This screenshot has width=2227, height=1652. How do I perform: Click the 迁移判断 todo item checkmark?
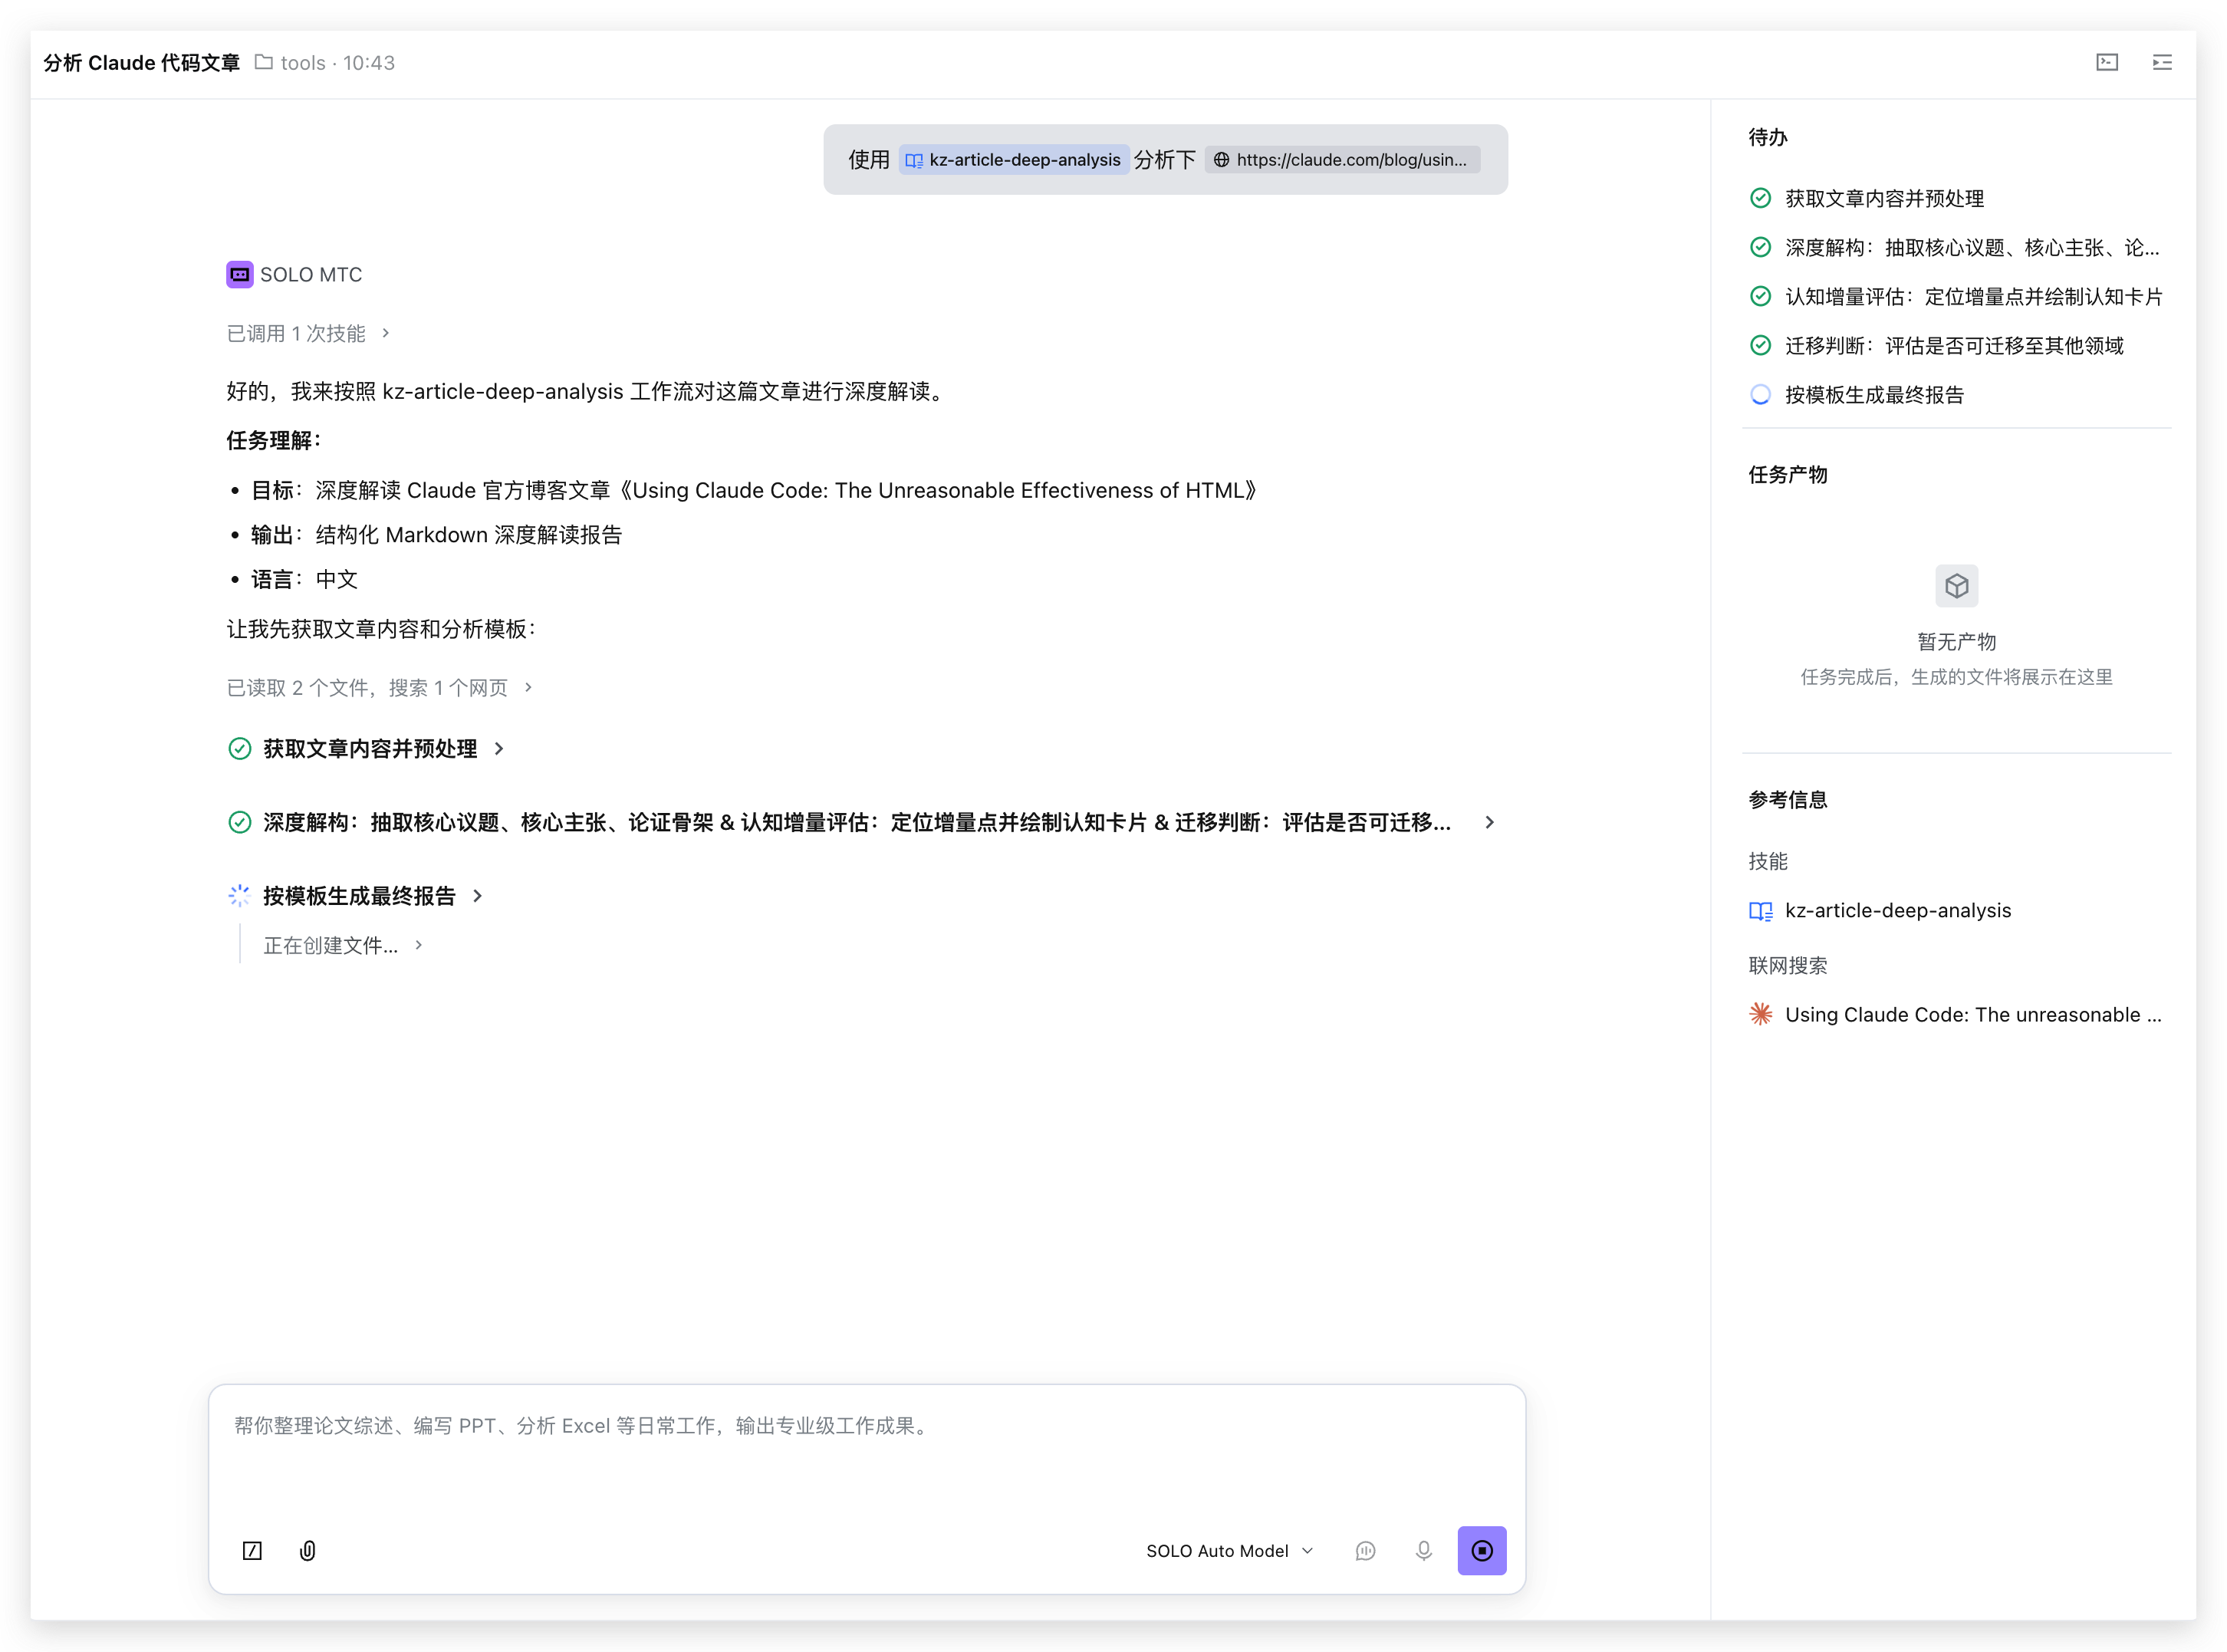[1760, 345]
